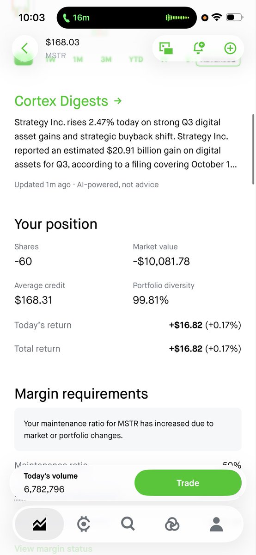Select the 3M chart range
This screenshot has height=555, width=256.
[x=106, y=59]
